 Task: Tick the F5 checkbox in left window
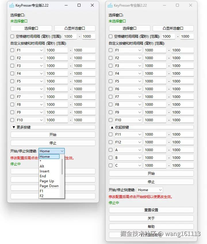[12, 81]
